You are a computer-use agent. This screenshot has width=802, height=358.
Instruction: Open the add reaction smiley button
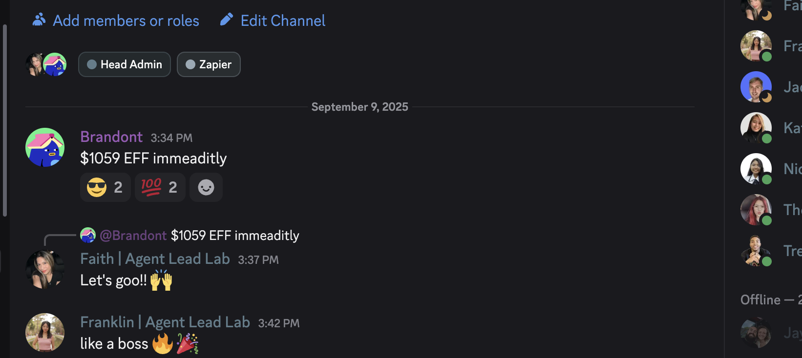tap(206, 187)
